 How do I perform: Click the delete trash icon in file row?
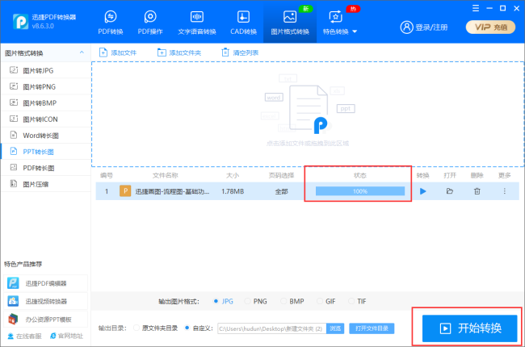tap(477, 191)
